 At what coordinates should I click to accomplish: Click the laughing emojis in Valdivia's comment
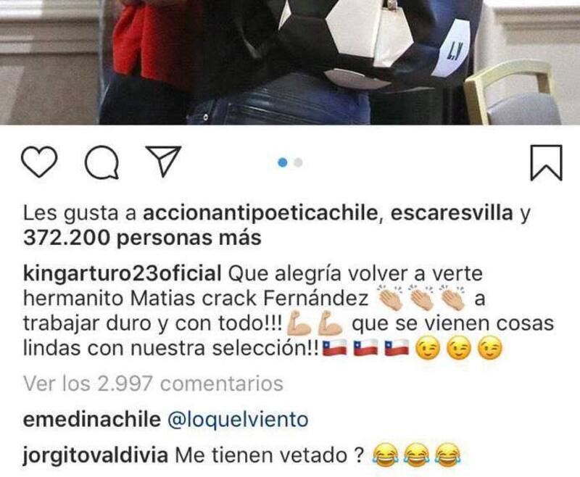point(416,455)
